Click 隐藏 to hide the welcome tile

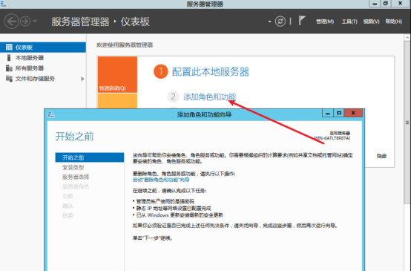pyautogui.click(x=381, y=156)
